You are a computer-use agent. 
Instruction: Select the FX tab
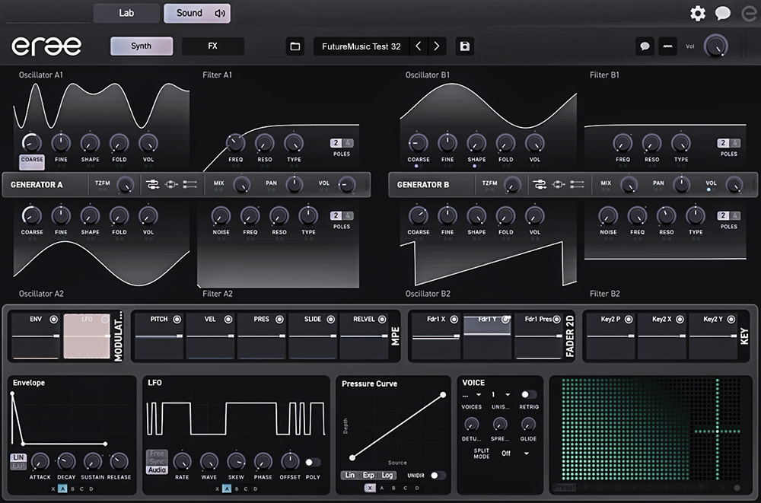(212, 46)
